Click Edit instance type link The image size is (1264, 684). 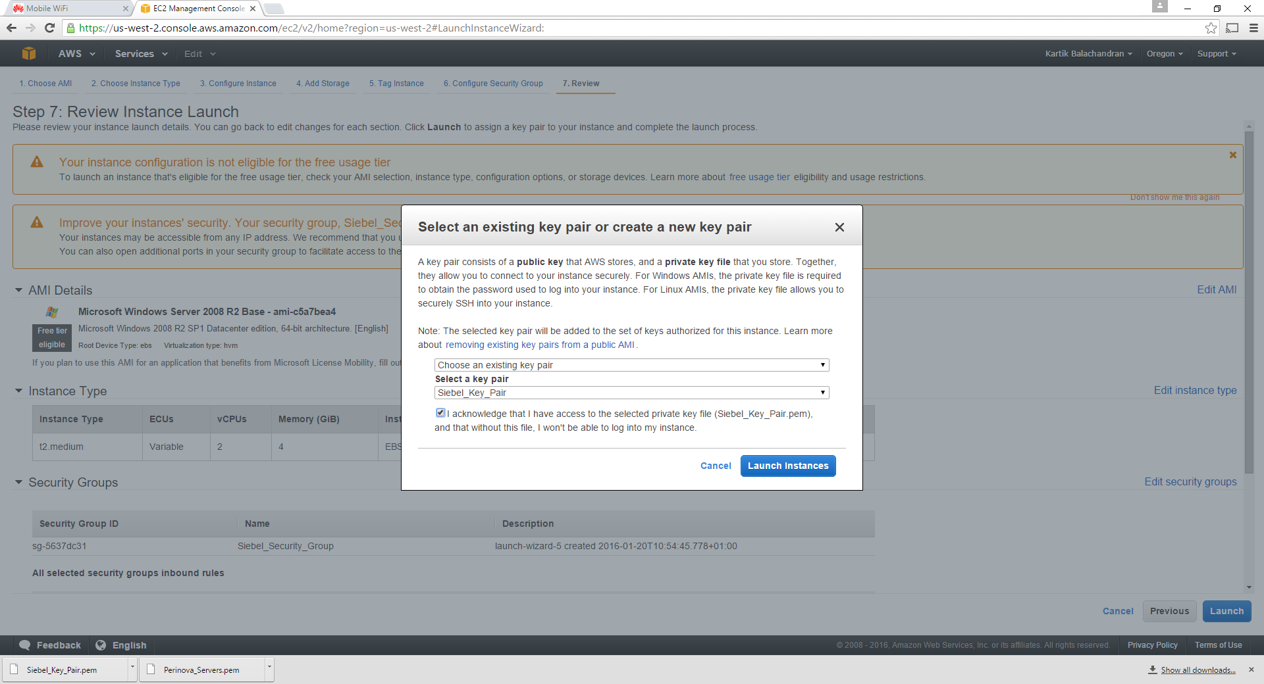(1195, 390)
